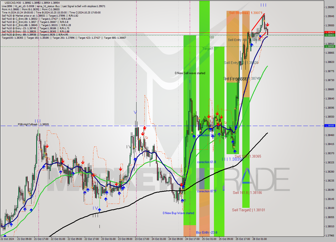Select the 'Target100: 1.38365' info line
Image resolution: width=336 pixels, height=242 pixels.
point(64,38)
